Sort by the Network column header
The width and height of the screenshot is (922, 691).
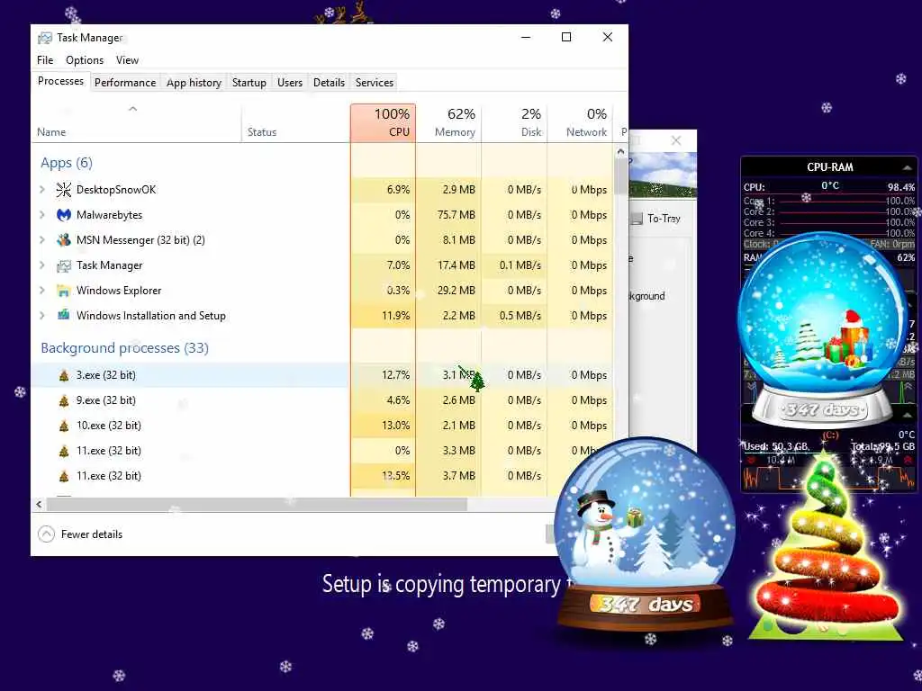(x=580, y=122)
